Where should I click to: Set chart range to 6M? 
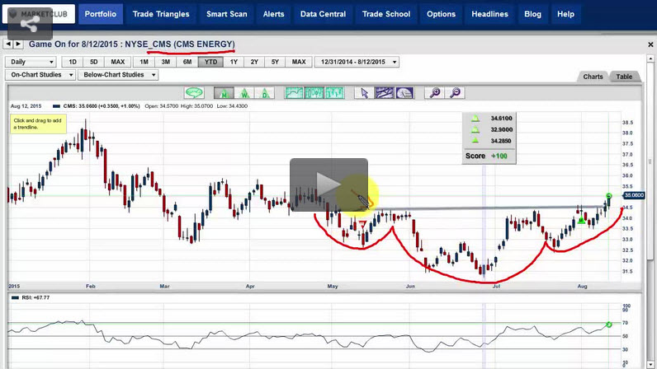tap(188, 62)
